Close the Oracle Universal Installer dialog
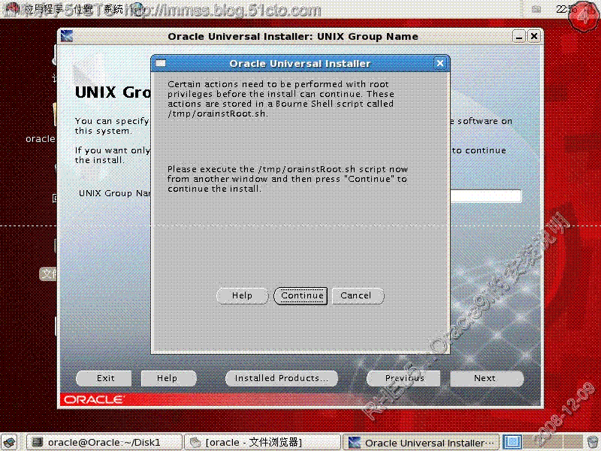 440,63
